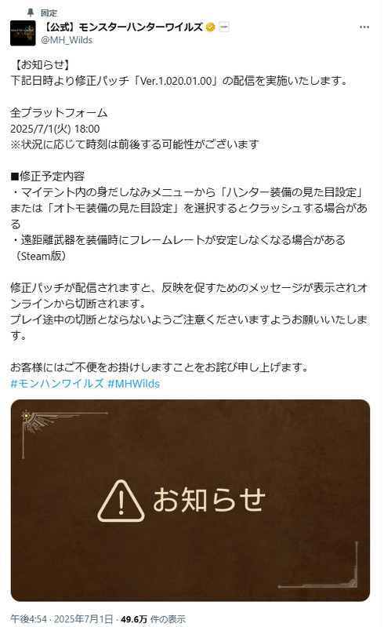Open the #モンハンワイルズ hashtag
The image size is (384, 627).
click(x=57, y=384)
